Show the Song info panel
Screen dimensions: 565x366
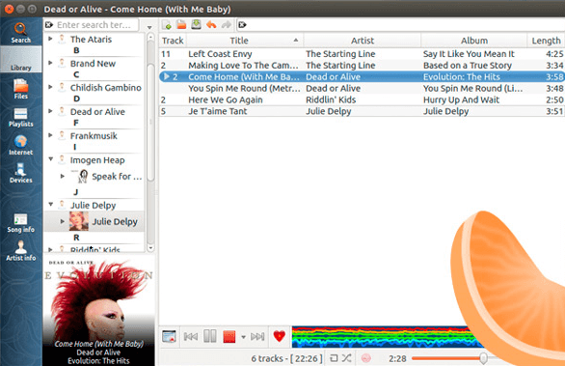(x=20, y=223)
